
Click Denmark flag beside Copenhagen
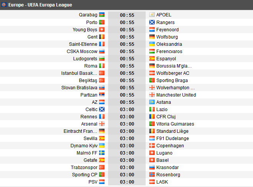(x=152, y=145)
